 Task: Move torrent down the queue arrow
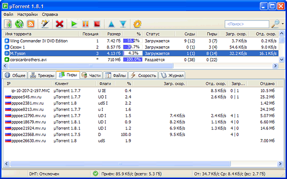tap(123, 24)
